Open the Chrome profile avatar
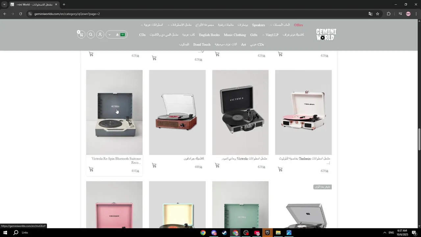The image size is (421, 237). 408,14
